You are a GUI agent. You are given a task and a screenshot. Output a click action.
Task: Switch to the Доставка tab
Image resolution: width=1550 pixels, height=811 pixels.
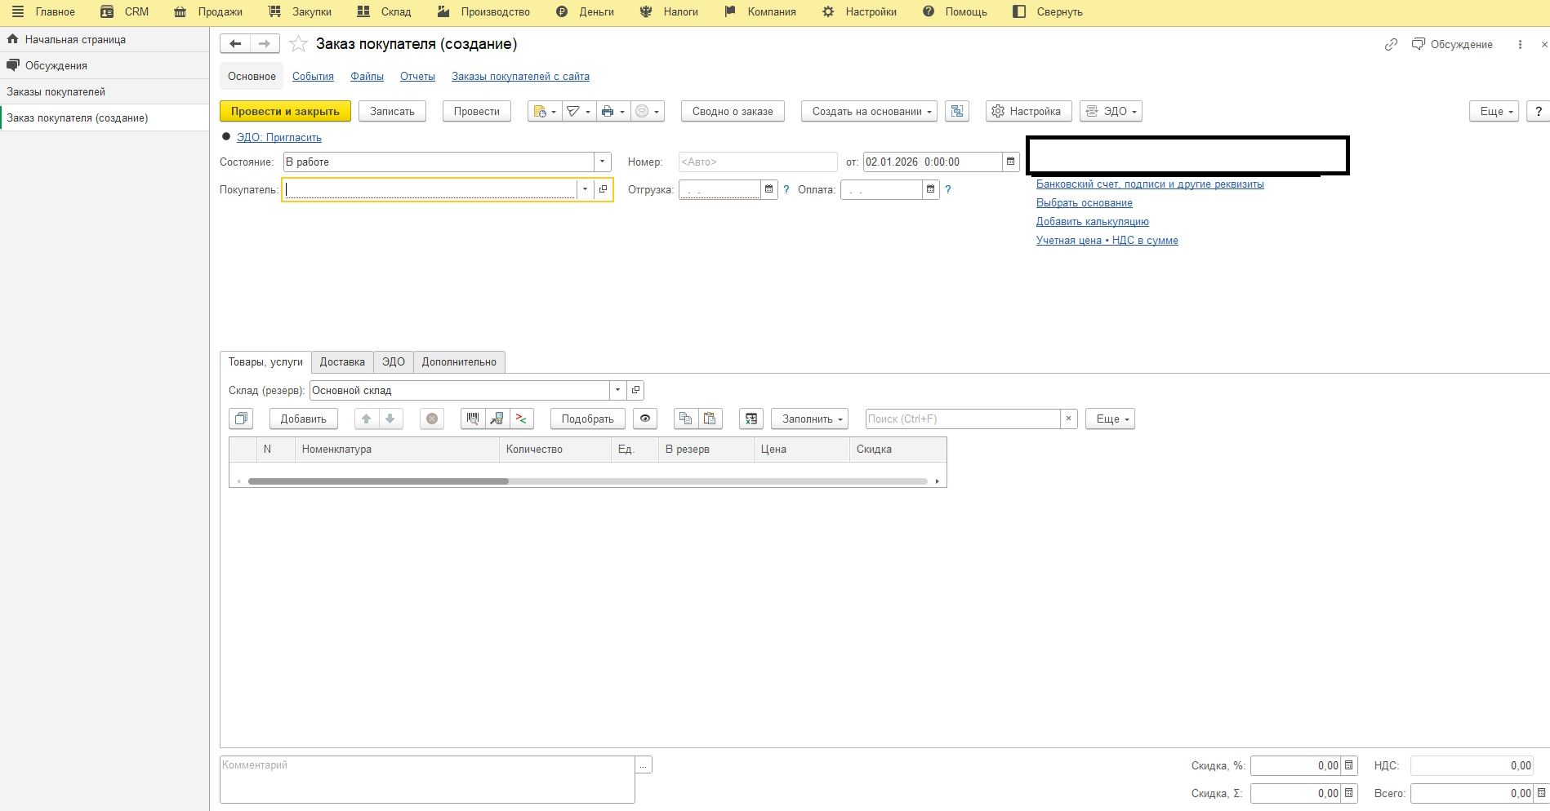tap(342, 361)
